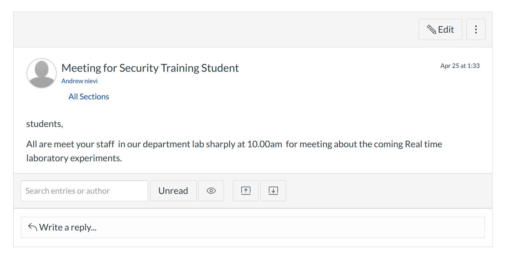Screen dimensions: 509x266
Task: Click the eye icon in the toolbar
Action: click(x=211, y=191)
